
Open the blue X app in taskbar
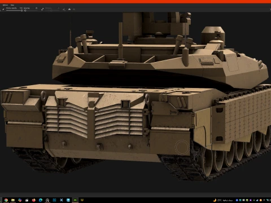click(x=62, y=200)
